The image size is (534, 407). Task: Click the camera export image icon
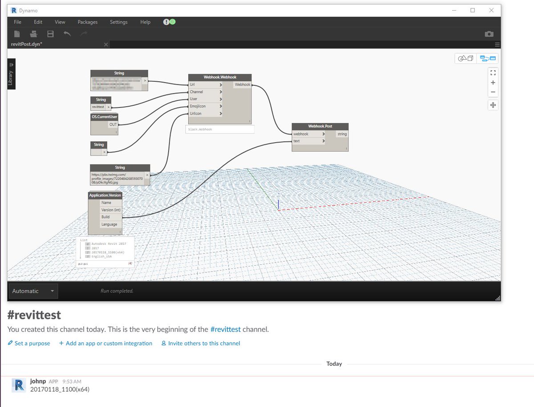(x=489, y=34)
